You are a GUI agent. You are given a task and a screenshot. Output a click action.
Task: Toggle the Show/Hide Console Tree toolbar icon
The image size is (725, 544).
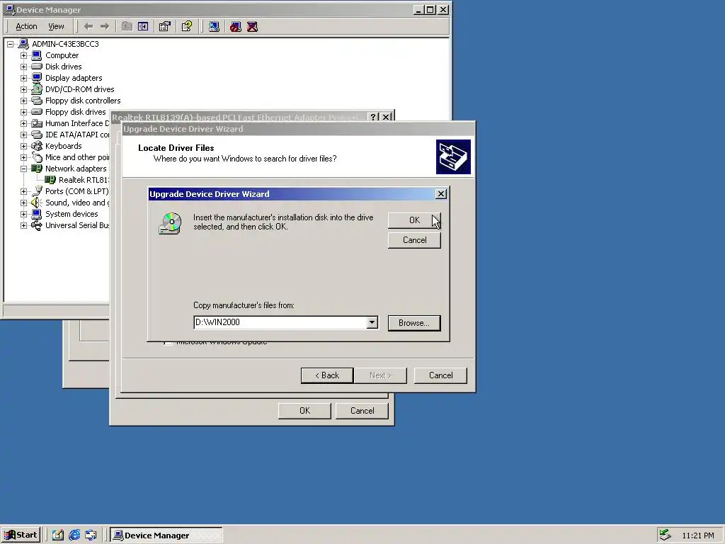pos(143,26)
